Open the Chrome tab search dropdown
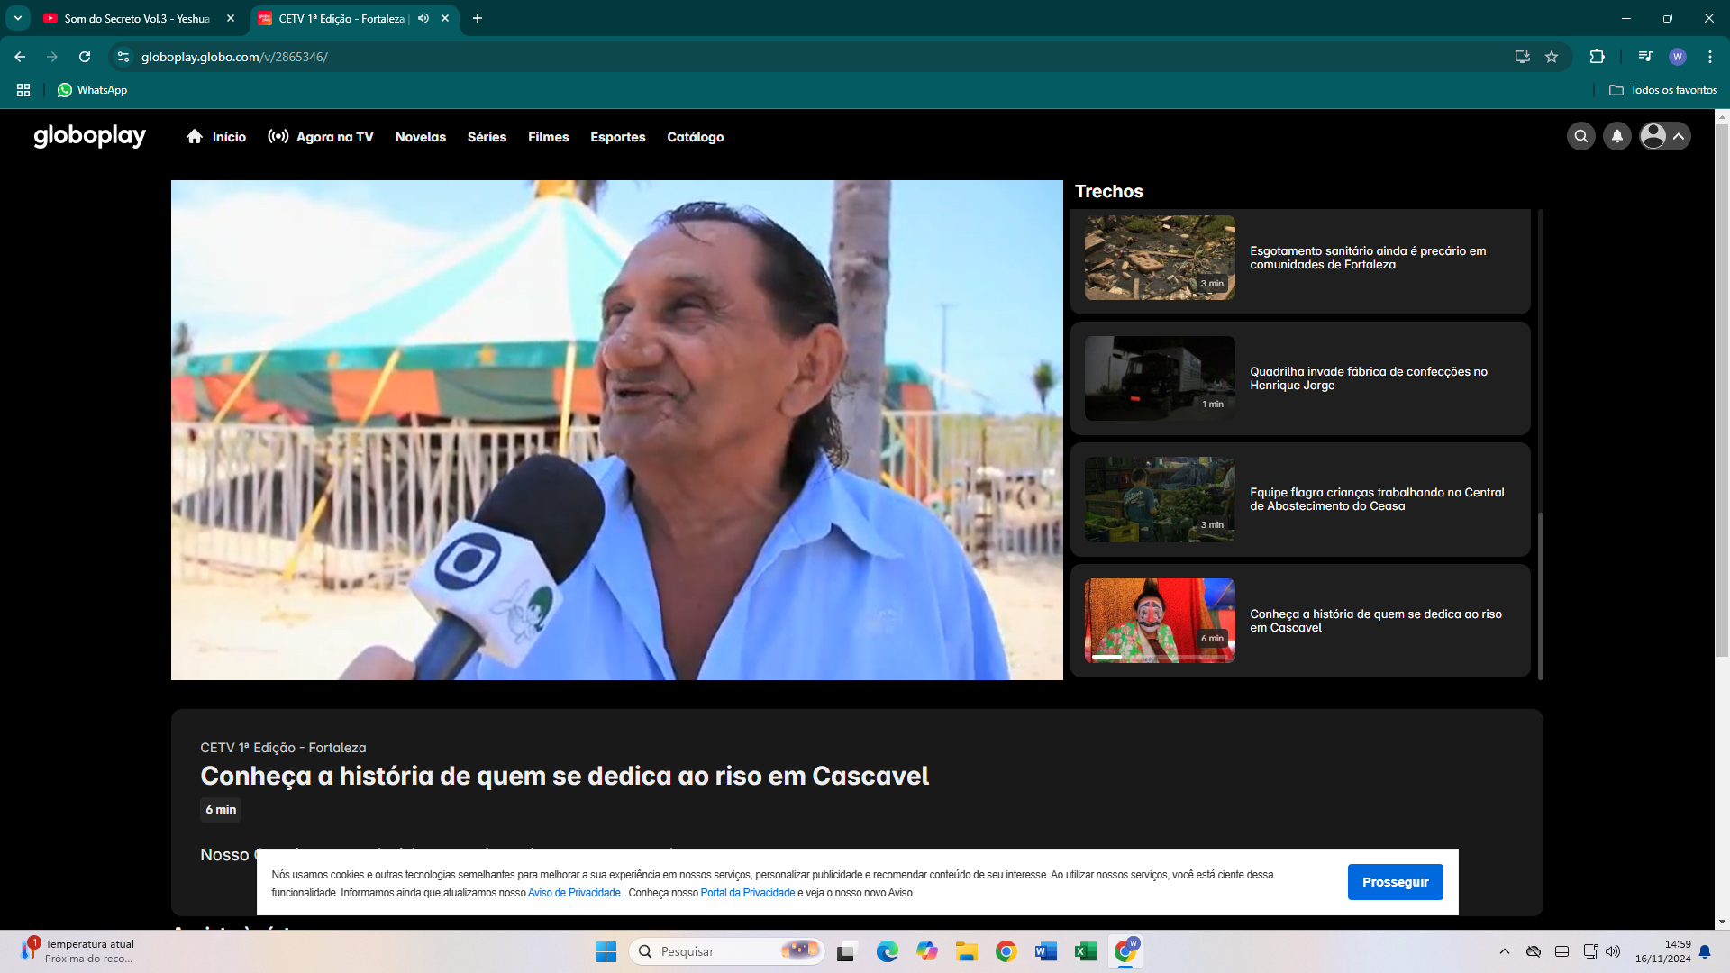The width and height of the screenshot is (1730, 973). 18,18
